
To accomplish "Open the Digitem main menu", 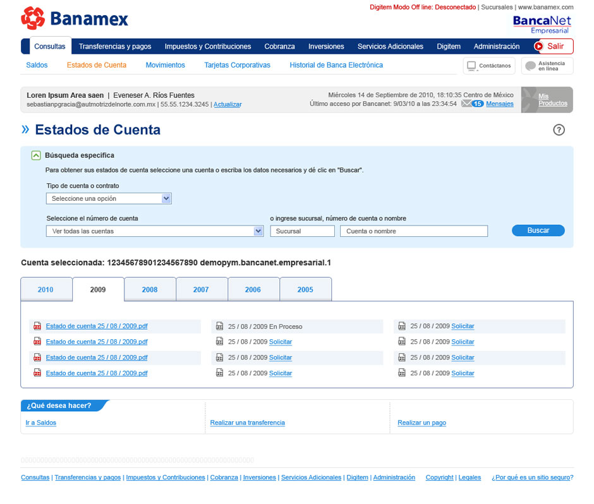I will click(x=449, y=46).
